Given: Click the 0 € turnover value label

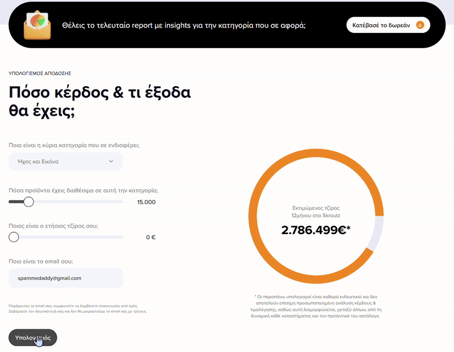Looking at the screenshot, I should pyautogui.click(x=150, y=237).
